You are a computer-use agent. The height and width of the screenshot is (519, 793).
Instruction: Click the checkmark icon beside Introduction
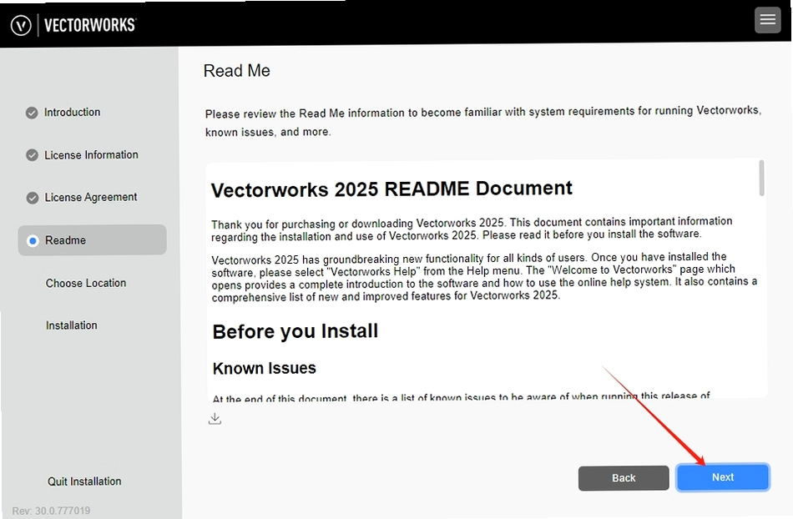(x=32, y=113)
